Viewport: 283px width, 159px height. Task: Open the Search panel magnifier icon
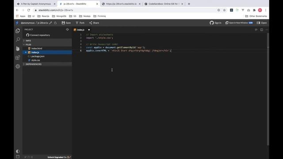coord(18,39)
